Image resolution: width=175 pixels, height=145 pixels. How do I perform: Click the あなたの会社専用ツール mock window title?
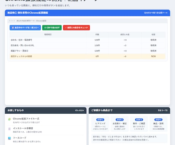(x=32, y=21)
